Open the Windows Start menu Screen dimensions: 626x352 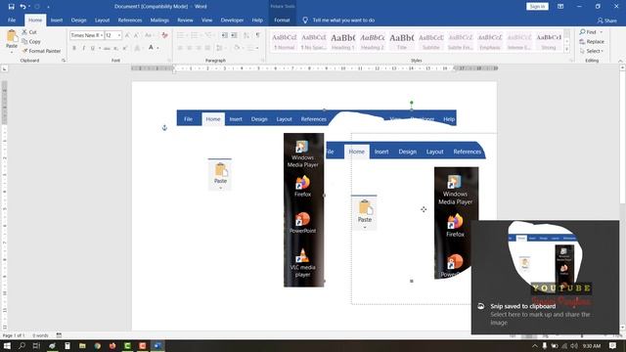pyautogui.click(x=7, y=345)
